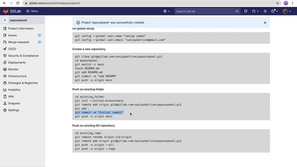This screenshot has height=167, width=297.
Task: Click the 'Push an existing folder' heading
Action: (88, 89)
